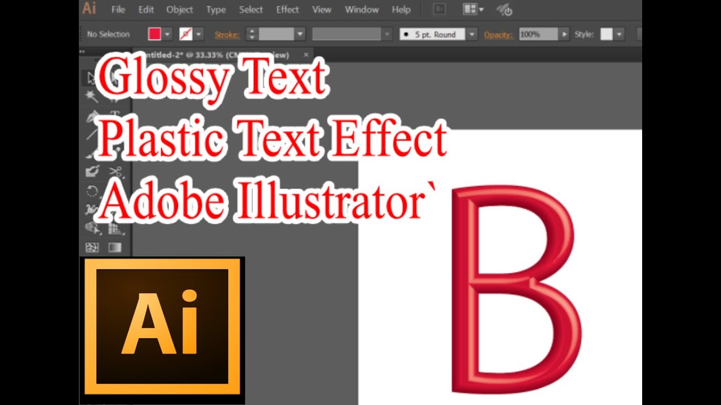Viewport: 721px width, 405px height.
Task: Select the Gradient tool
Action: [x=115, y=247]
